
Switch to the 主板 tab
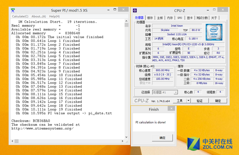pyautogui.click(x=160, y=18)
